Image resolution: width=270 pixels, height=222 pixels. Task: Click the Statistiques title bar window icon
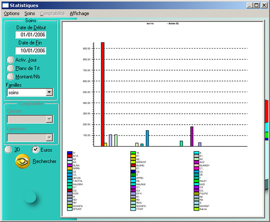click(5, 5)
